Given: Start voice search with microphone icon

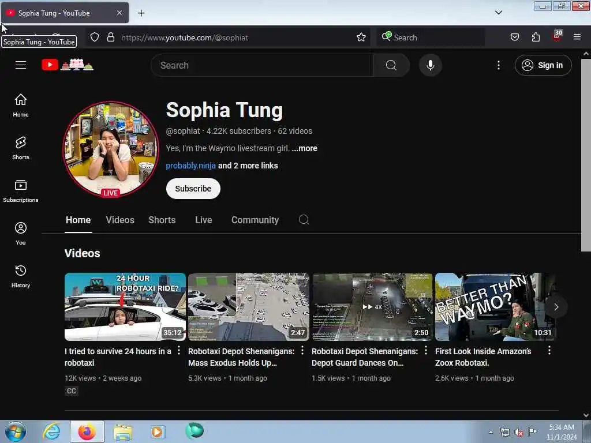Looking at the screenshot, I should (x=430, y=65).
